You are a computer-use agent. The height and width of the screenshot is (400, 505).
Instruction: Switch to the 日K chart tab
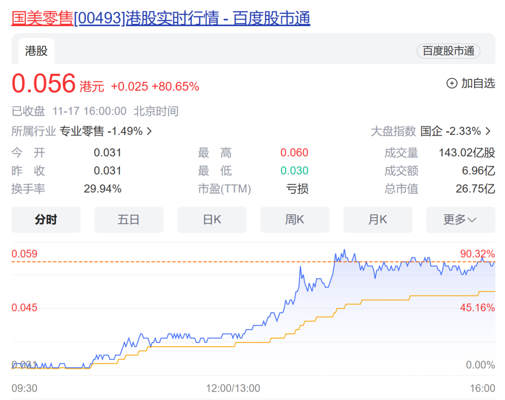tap(212, 219)
